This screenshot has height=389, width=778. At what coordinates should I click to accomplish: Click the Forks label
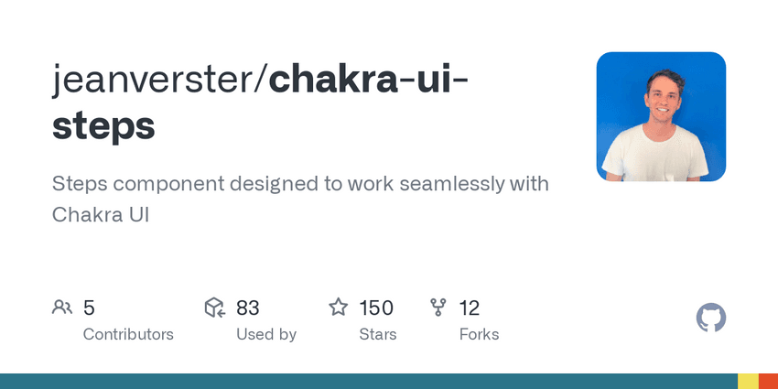[x=479, y=334]
